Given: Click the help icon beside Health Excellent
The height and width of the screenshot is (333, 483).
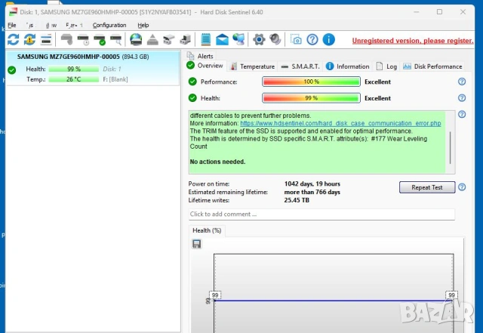Looking at the screenshot, I should [x=462, y=97].
